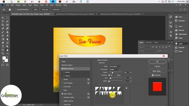The width and height of the screenshot is (189, 106).
Task: Click Cancel in Layer Style dialog
Action: pyautogui.click(x=157, y=66)
